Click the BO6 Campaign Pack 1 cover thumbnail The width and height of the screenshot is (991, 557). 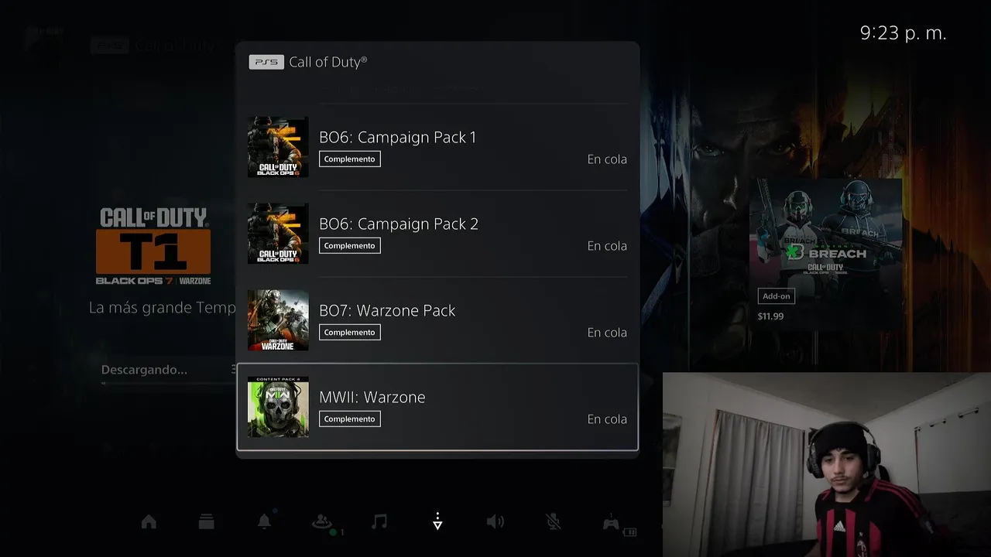click(x=278, y=147)
